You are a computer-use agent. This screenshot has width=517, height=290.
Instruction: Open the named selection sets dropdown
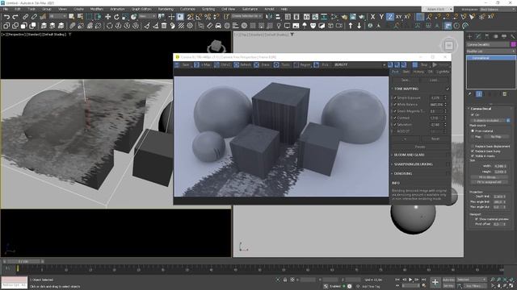tap(246, 16)
